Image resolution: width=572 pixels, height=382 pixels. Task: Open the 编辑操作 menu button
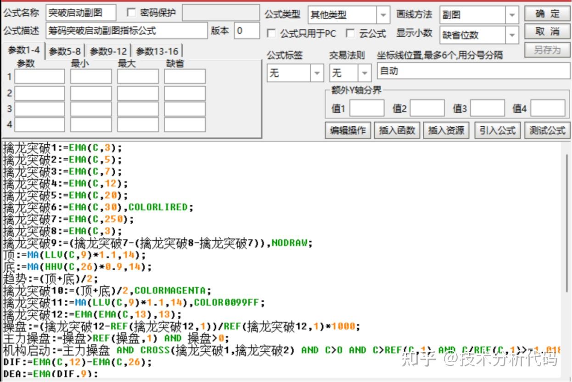pos(348,130)
